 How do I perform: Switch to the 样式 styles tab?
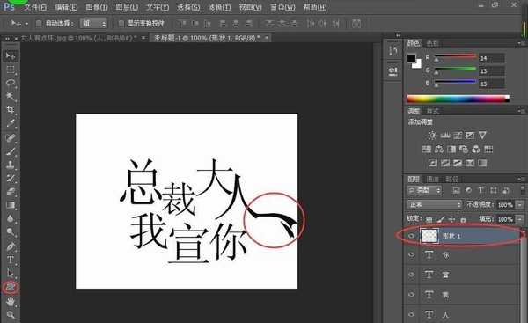[x=433, y=111]
